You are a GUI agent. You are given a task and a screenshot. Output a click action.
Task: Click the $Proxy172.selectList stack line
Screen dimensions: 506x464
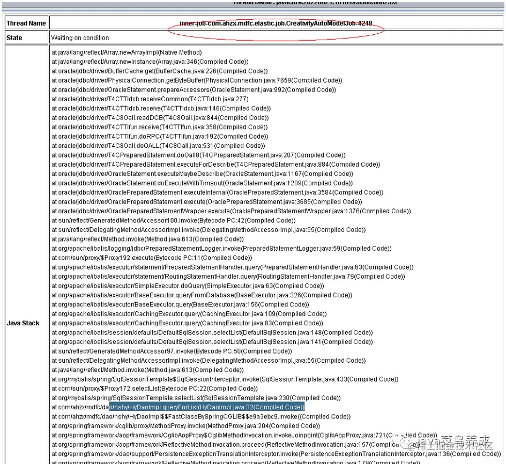(x=154, y=389)
